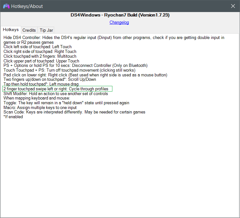Select the Hotkeys tab

coord(11,30)
